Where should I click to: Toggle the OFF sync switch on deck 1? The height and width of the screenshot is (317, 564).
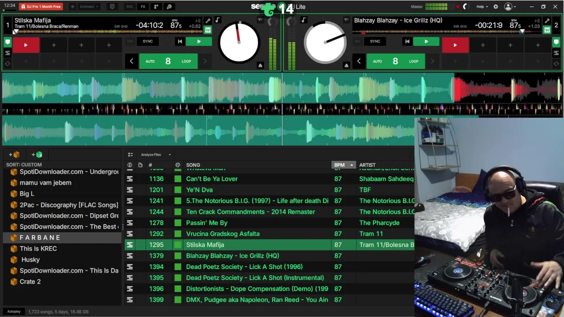point(130,41)
